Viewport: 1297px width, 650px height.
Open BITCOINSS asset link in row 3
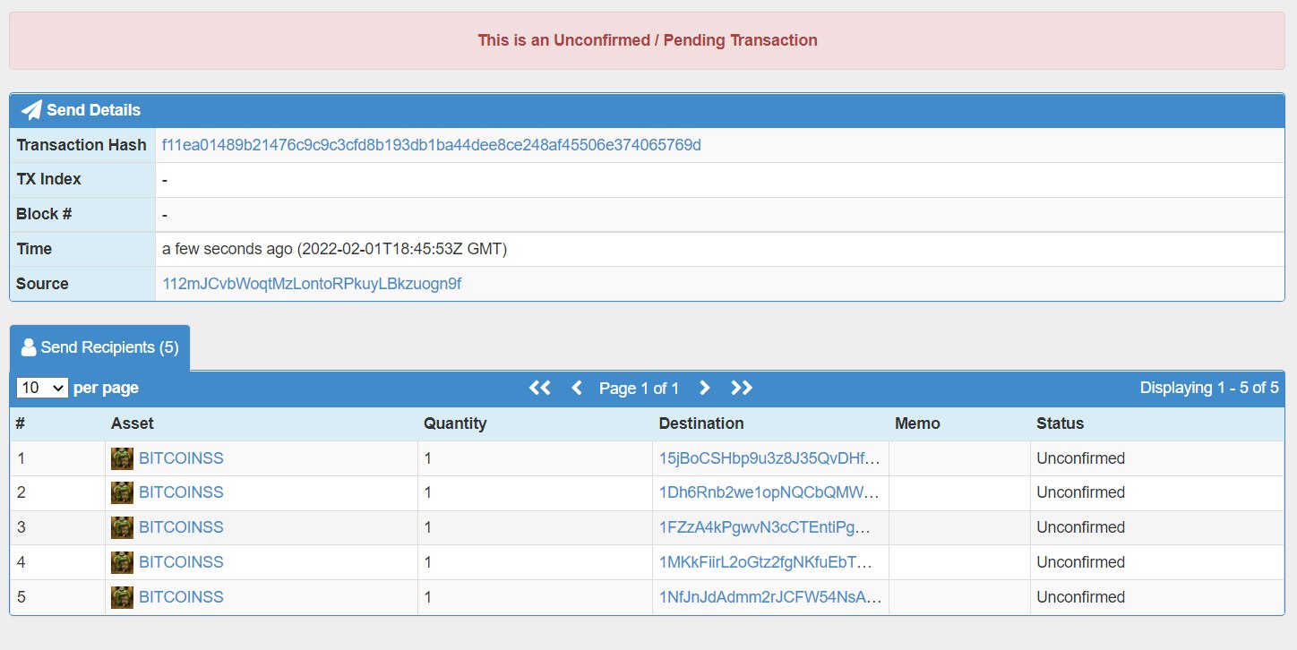(x=181, y=527)
